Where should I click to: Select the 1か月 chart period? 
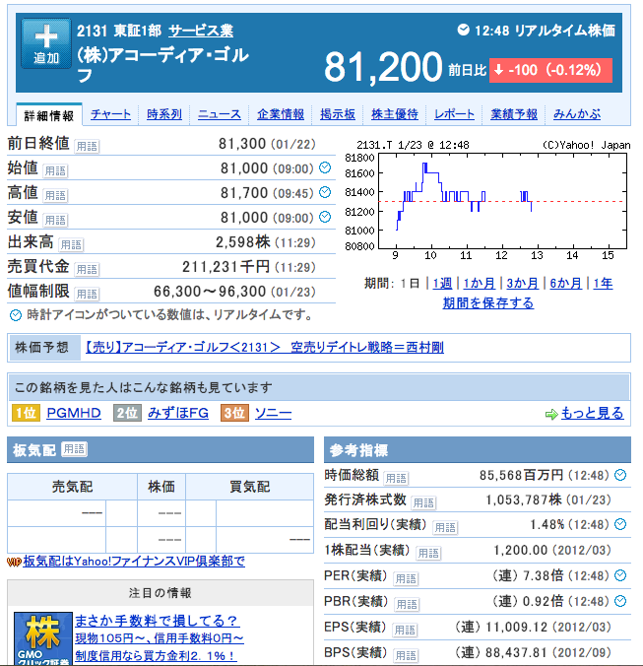pos(479,283)
